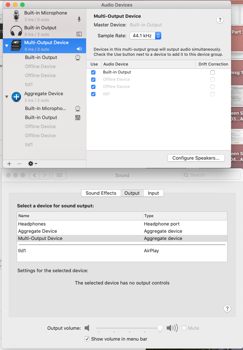
Task: Uncheck Use for the tld1 device
Action: point(93,94)
